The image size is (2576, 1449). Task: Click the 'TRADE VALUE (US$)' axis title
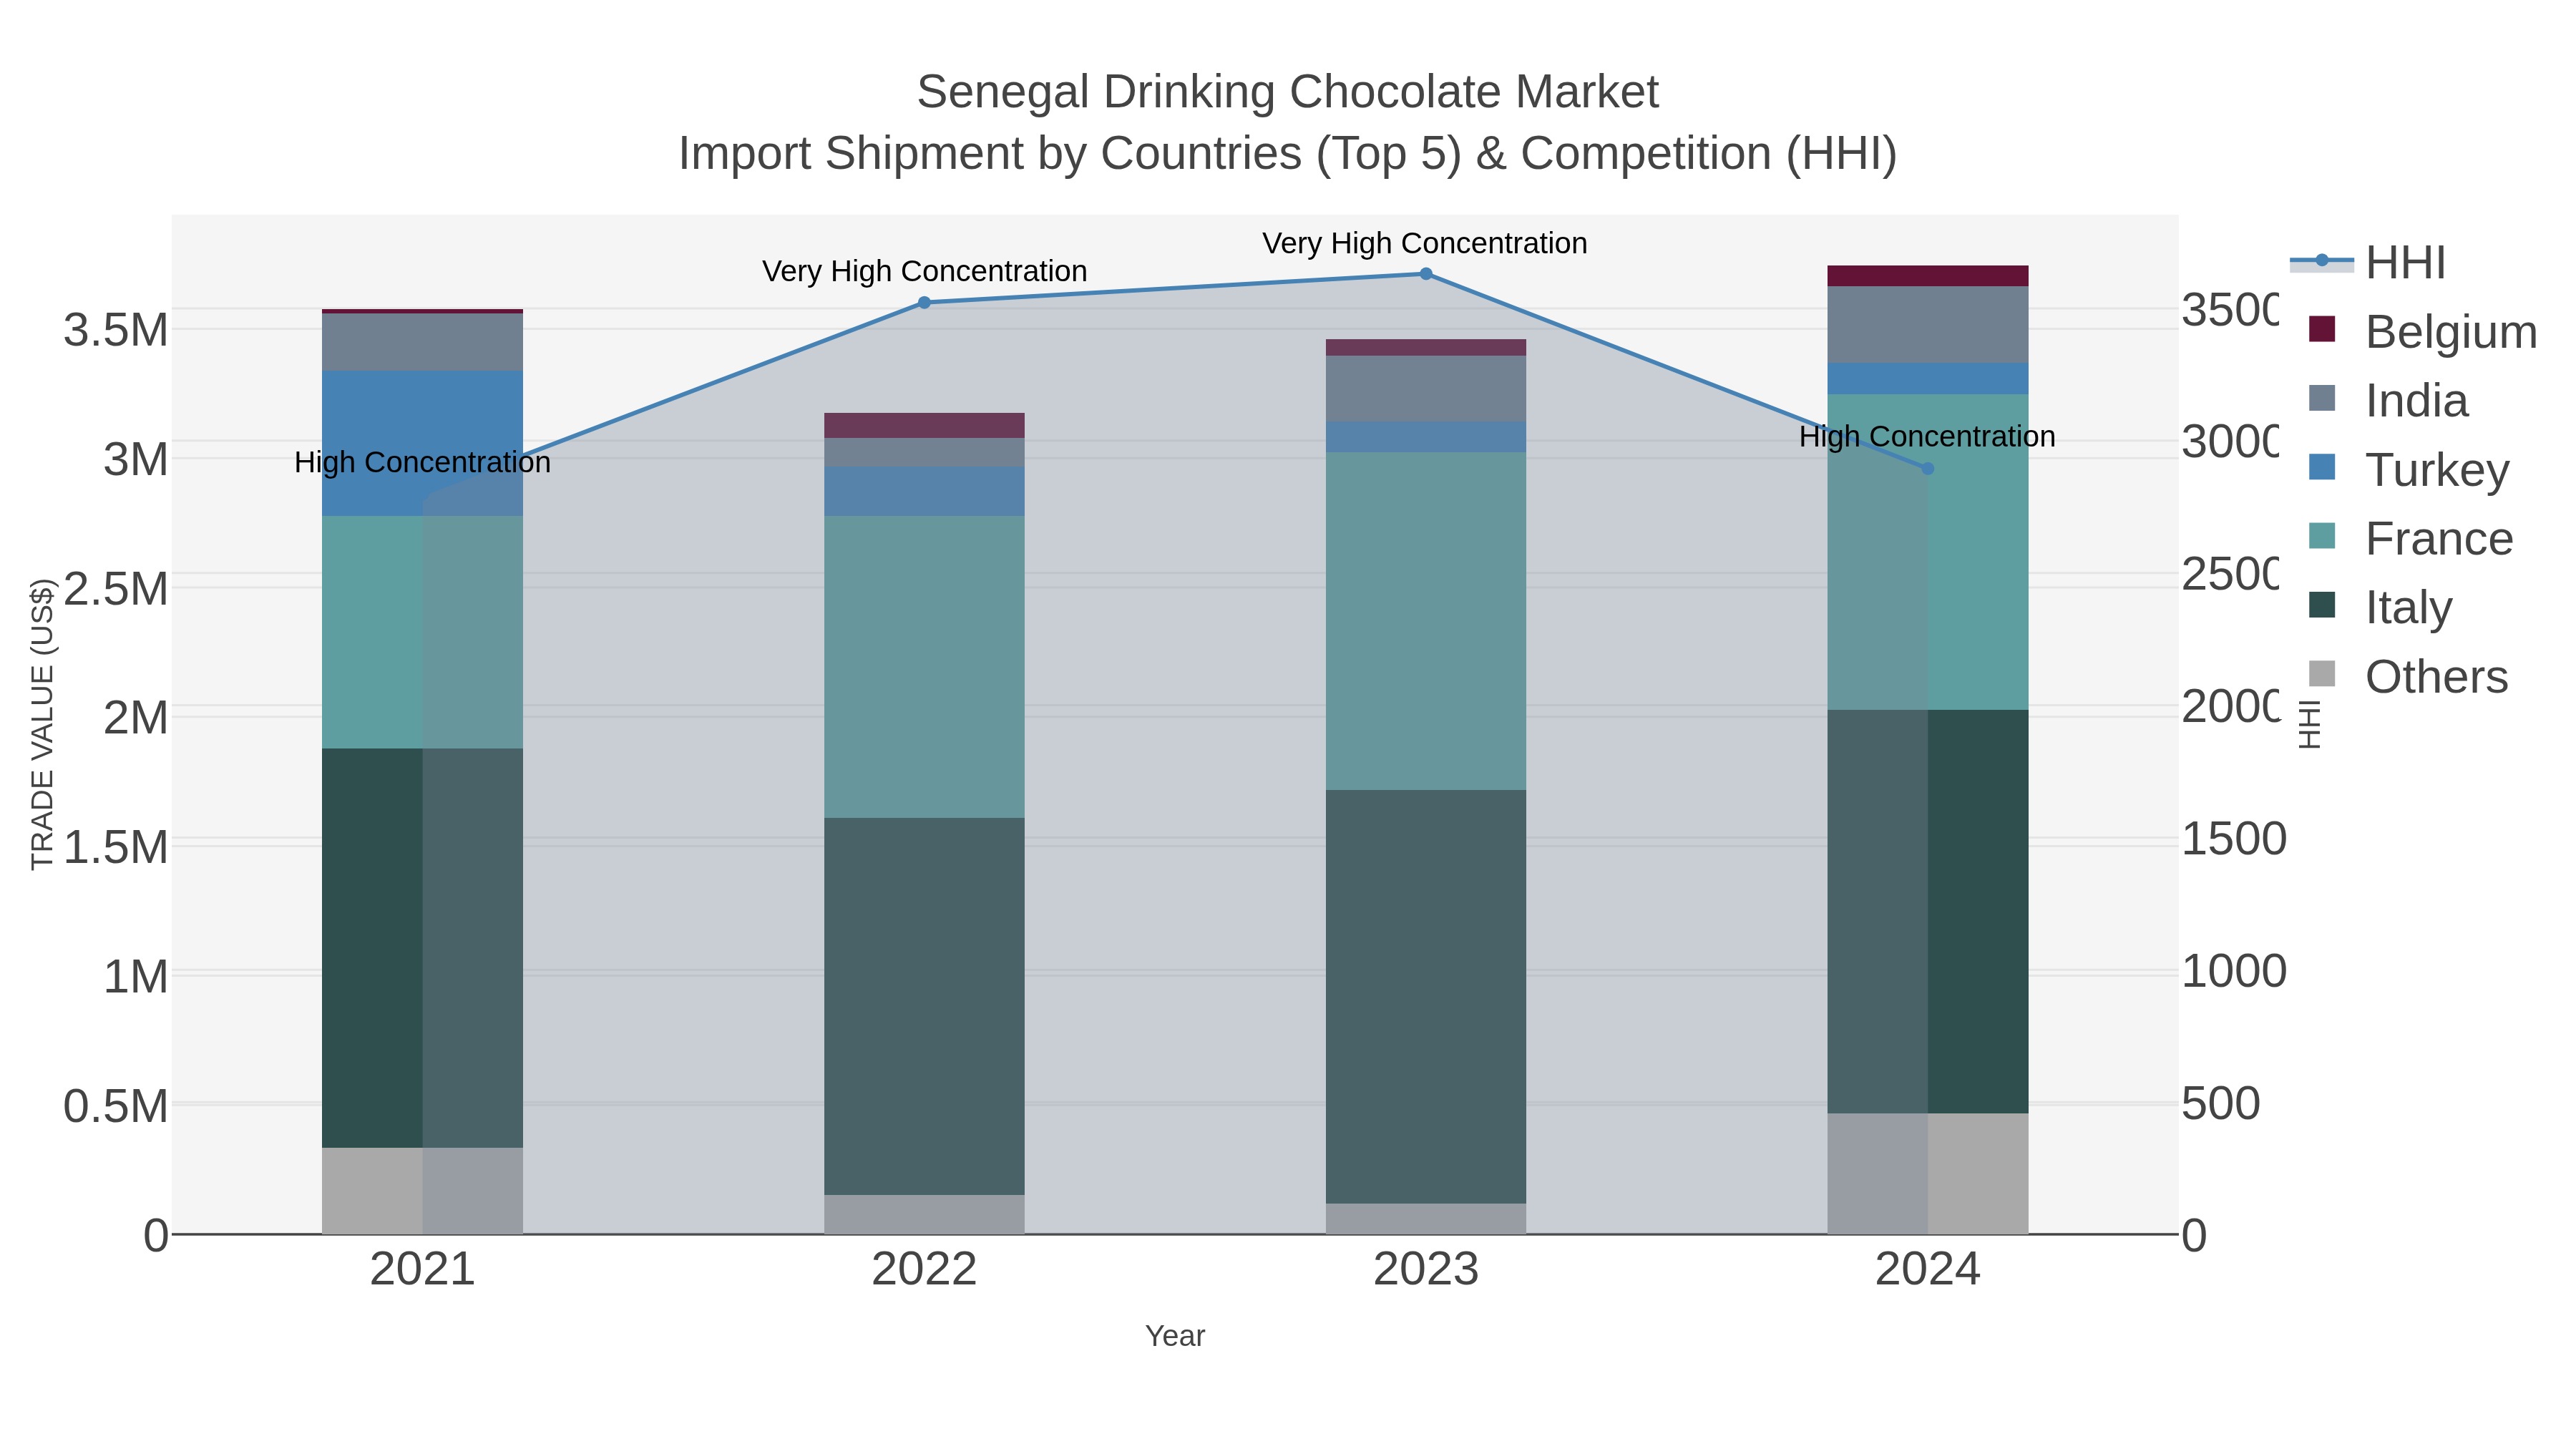point(42,724)
